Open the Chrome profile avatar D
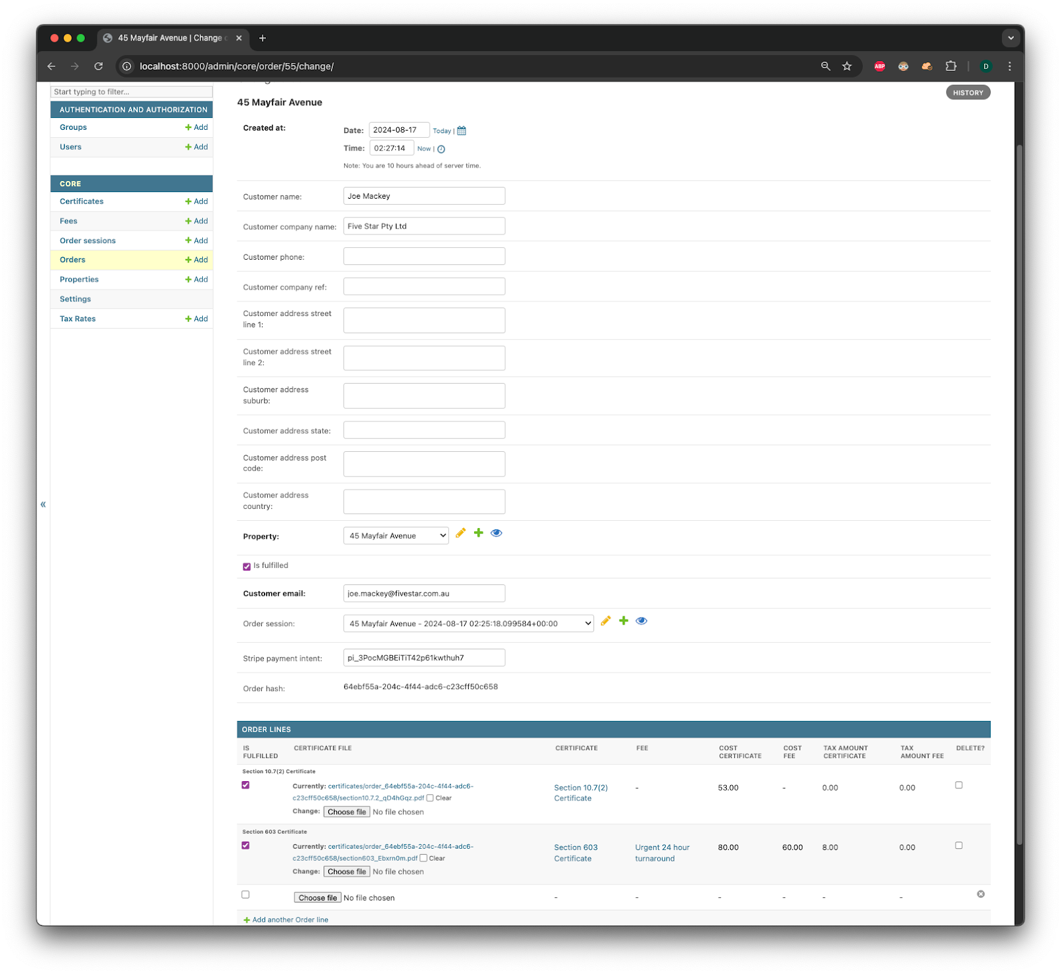 [x=986, y=66]
